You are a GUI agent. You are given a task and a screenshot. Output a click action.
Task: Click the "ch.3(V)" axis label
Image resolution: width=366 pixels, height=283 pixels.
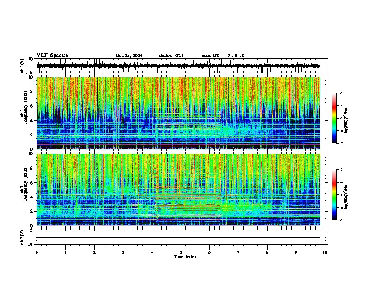click(x=22, y=237)
